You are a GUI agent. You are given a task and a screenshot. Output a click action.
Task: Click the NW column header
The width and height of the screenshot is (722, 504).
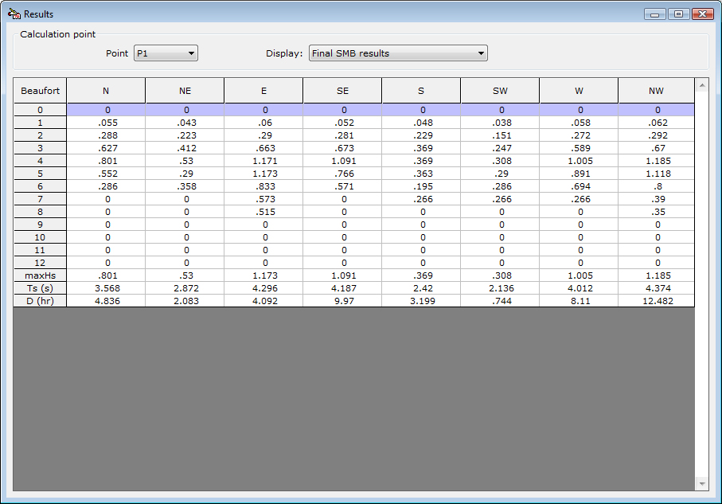tap(657, 91)
